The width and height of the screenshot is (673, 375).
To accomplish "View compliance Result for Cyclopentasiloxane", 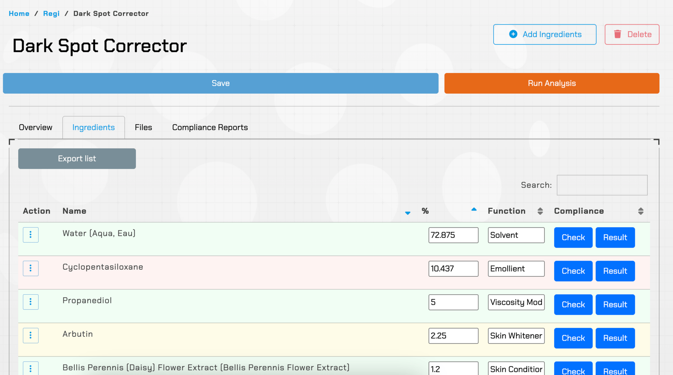I will coord(615,271).
